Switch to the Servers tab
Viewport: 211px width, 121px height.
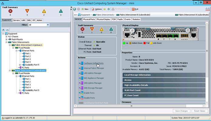click(16, 20)
